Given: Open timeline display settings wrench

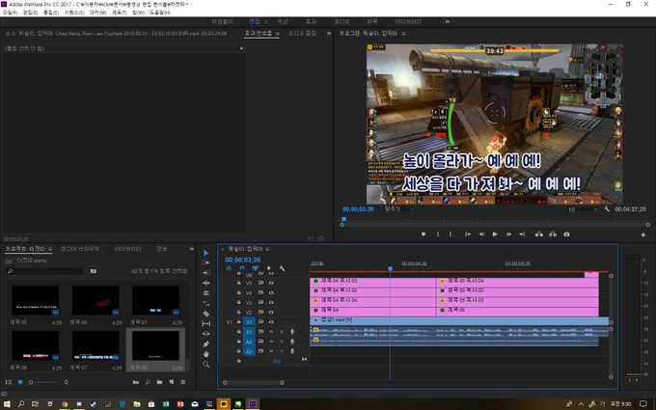Looking at the screenshot, I should click(x=282, y=268).
